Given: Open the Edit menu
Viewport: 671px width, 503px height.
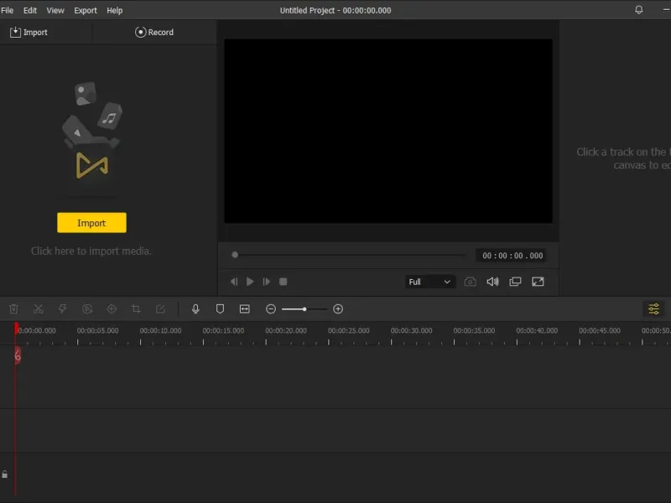Looking at the screenshot, I should pyautogui.click(x=30, y=10).
